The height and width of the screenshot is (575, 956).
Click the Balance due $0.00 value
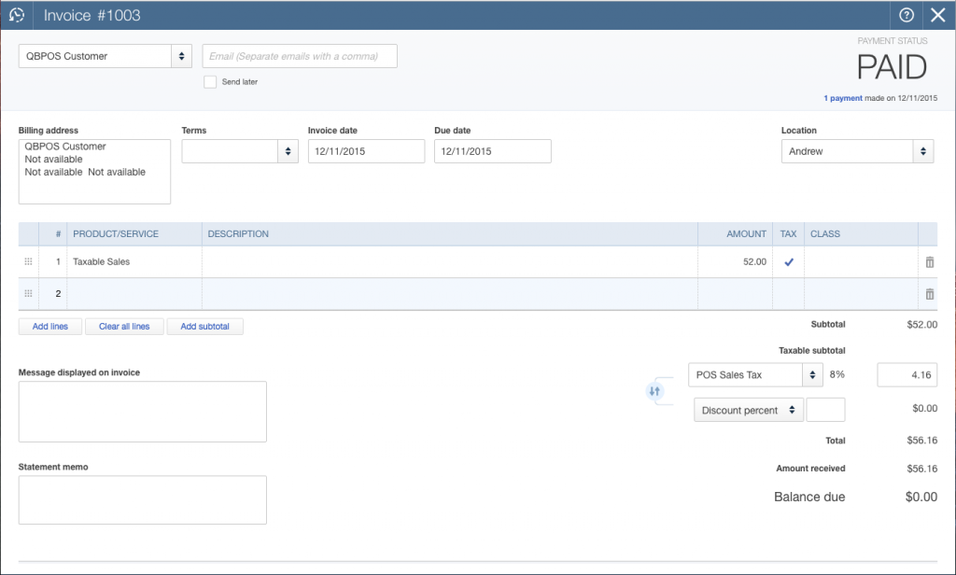tap(921, 497)
